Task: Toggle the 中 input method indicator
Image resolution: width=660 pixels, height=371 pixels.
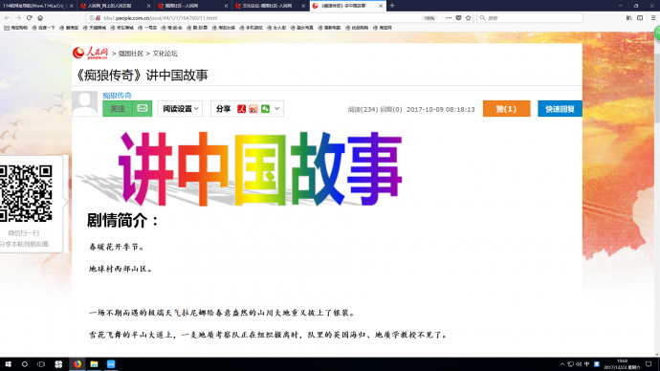Action: point(587,364)
